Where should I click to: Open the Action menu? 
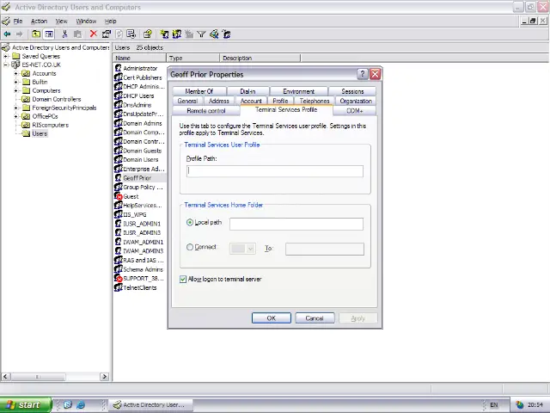pos(39,21)
